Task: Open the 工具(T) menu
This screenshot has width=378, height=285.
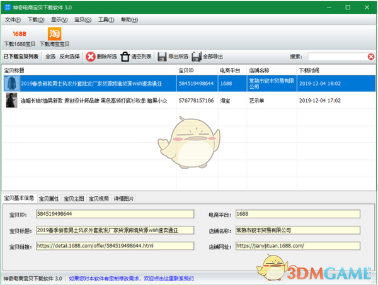Action: coord(106,20)
